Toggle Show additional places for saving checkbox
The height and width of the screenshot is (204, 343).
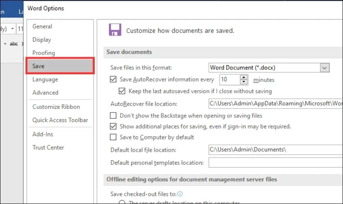point(113,126)
